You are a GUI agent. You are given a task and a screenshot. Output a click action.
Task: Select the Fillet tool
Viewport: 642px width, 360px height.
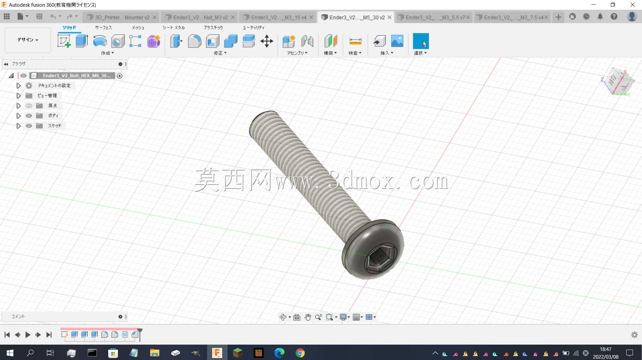[194, 41]
